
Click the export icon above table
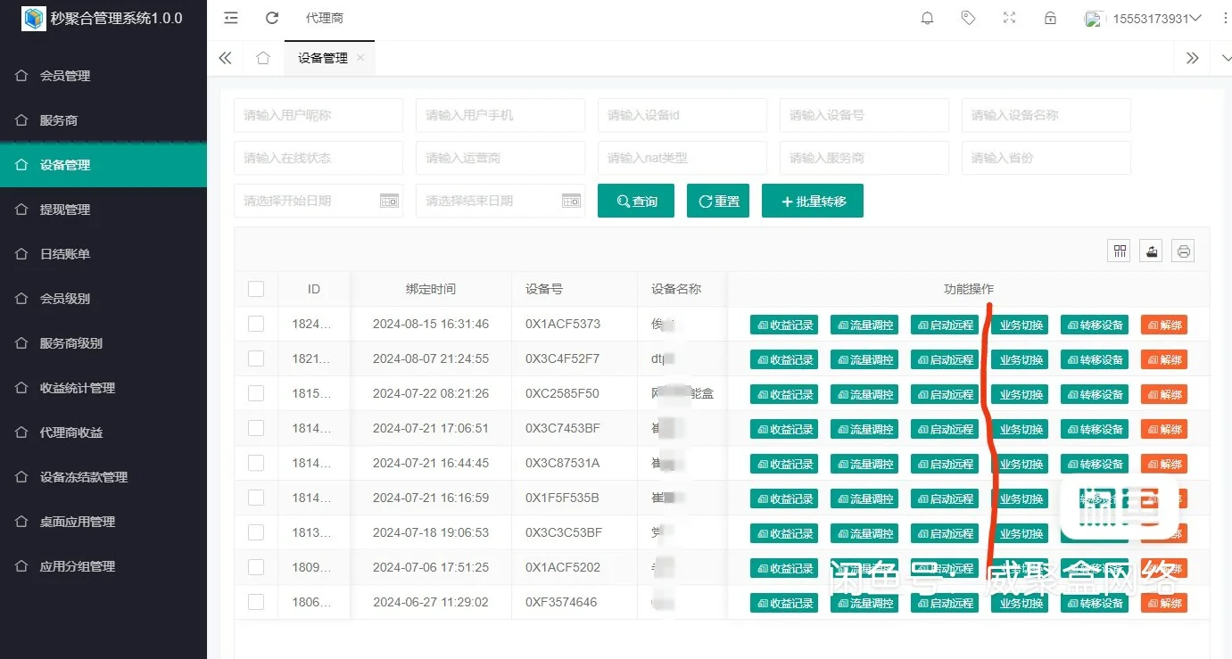point(1151,251)
